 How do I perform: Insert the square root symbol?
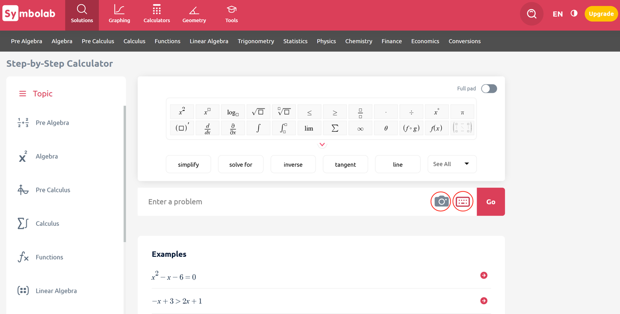tap(258, 112)
